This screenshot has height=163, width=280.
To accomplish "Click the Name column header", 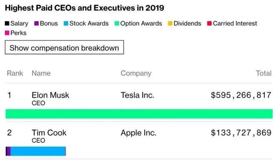I will tap(41, 73).
